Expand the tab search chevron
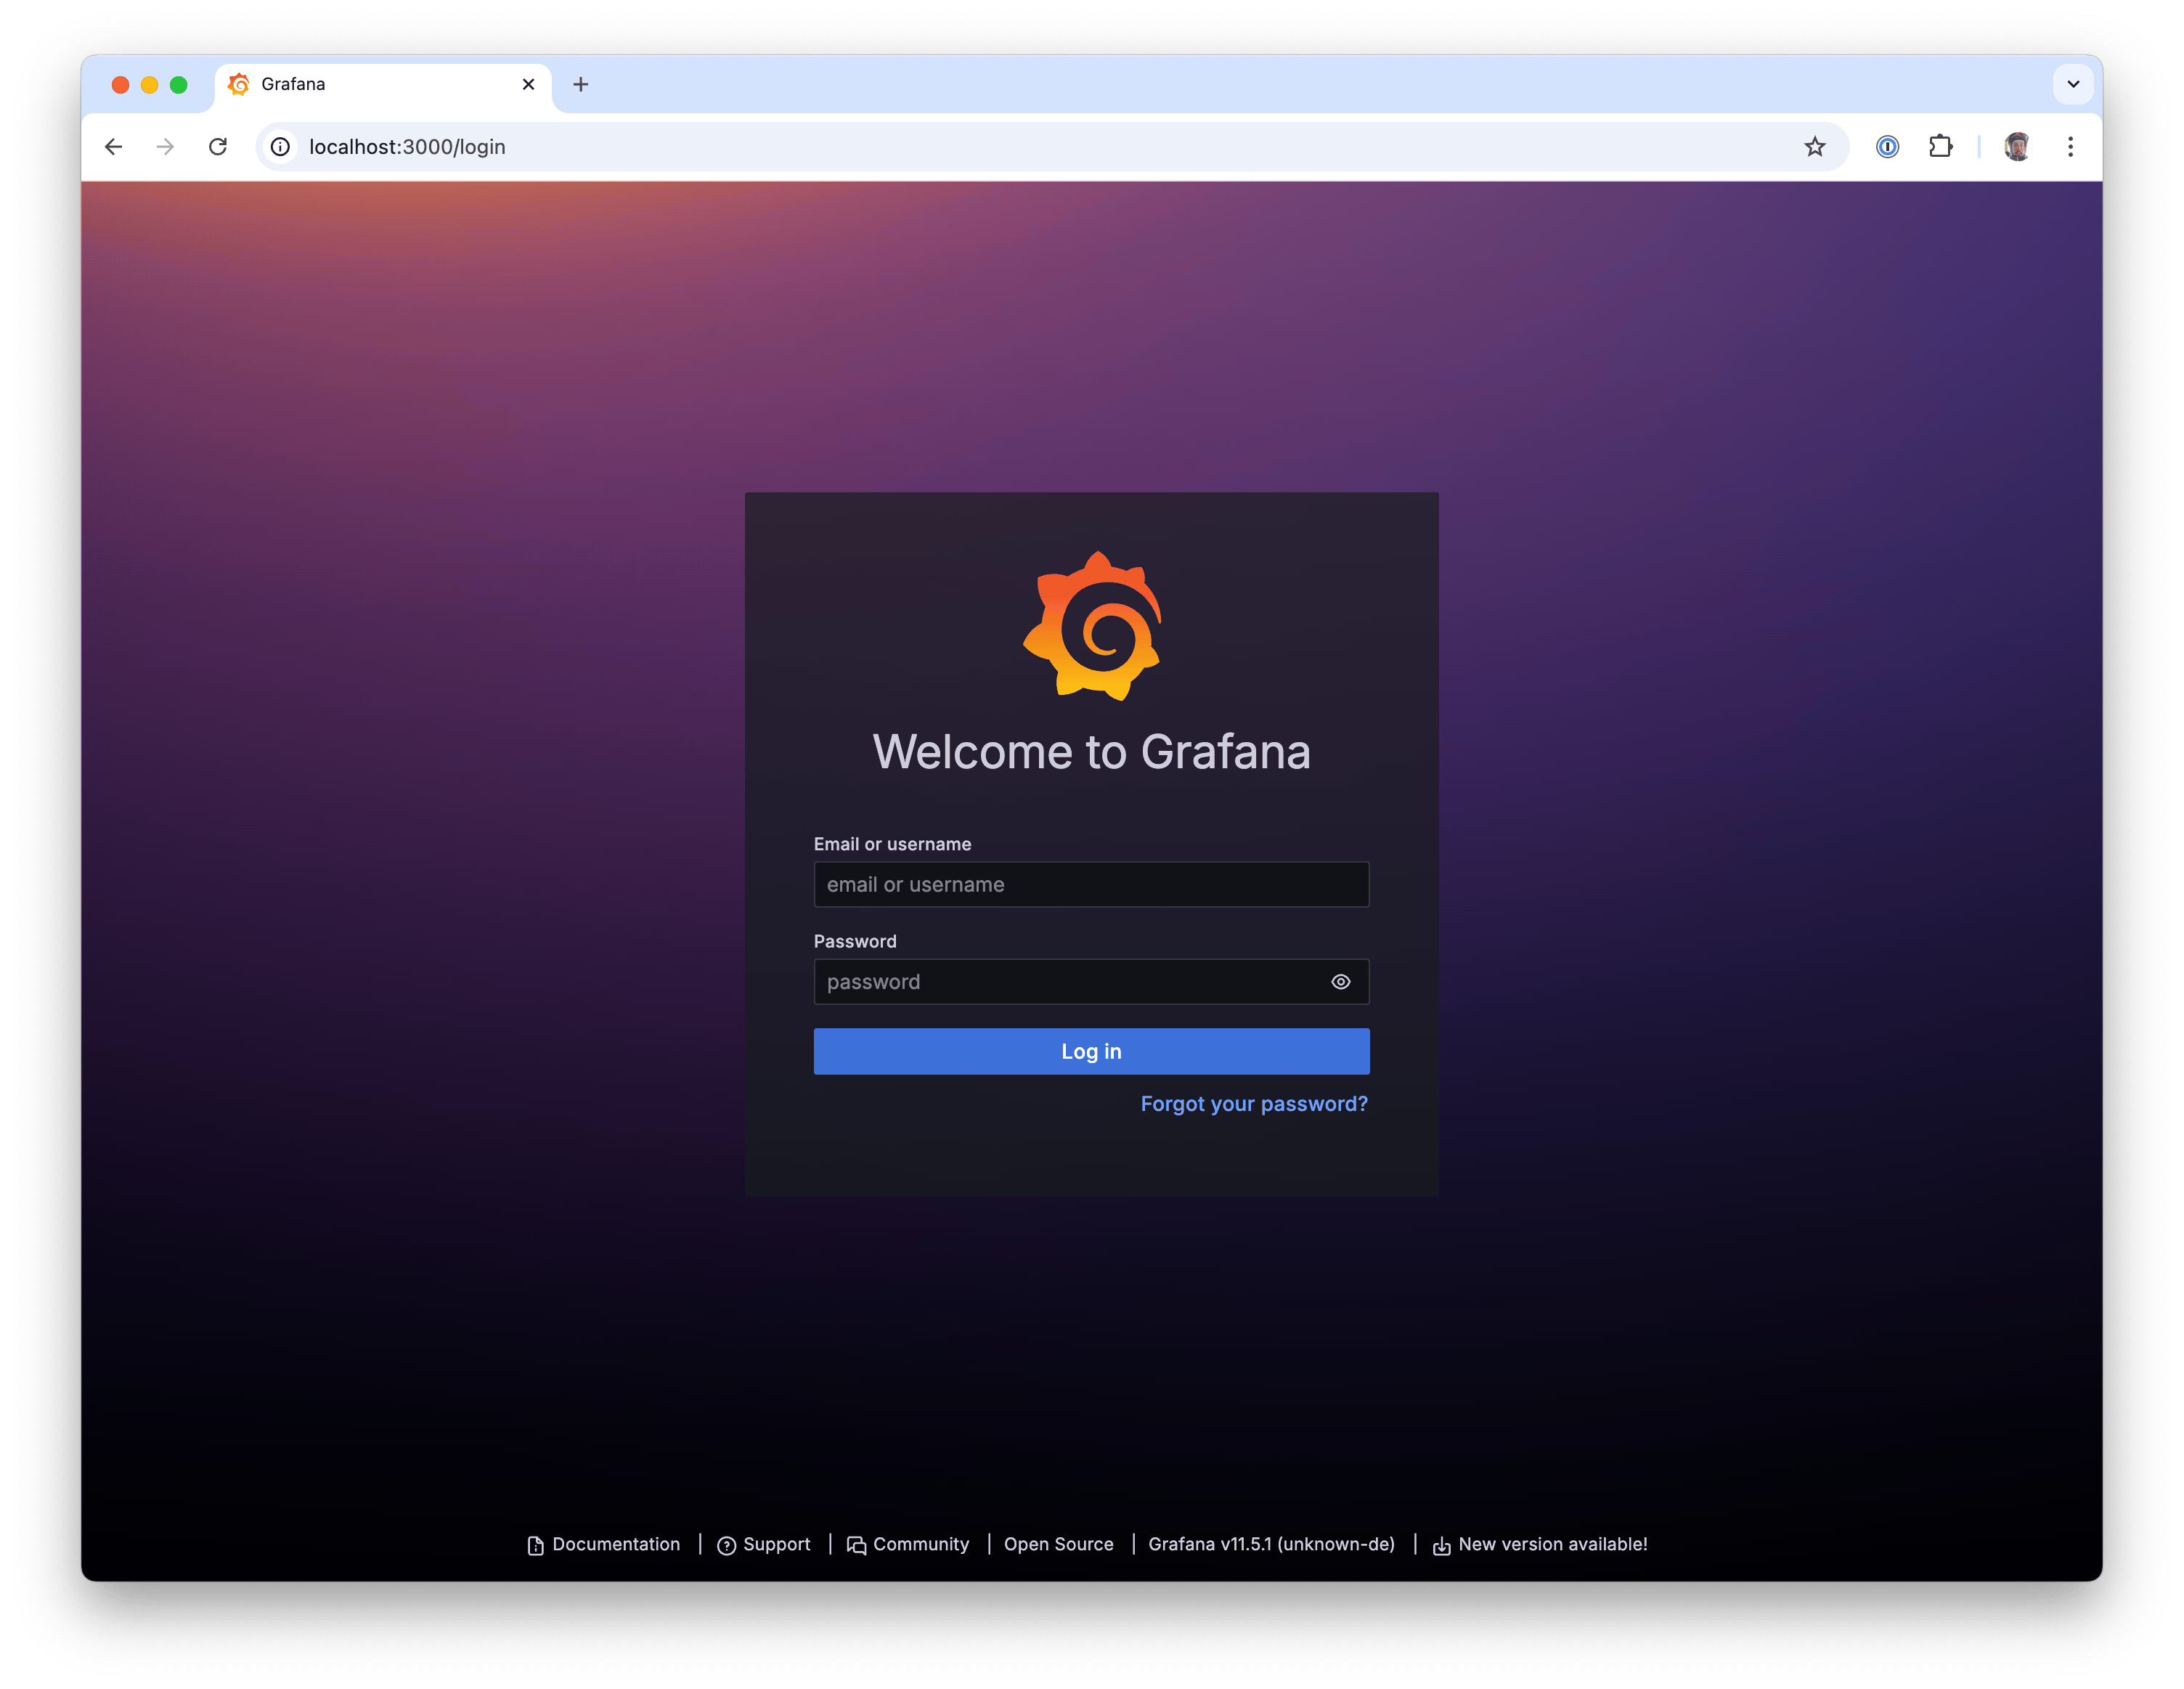 coord(2073,84)
